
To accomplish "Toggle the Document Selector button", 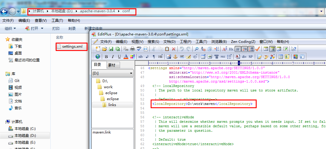I will tap(266, 49).
